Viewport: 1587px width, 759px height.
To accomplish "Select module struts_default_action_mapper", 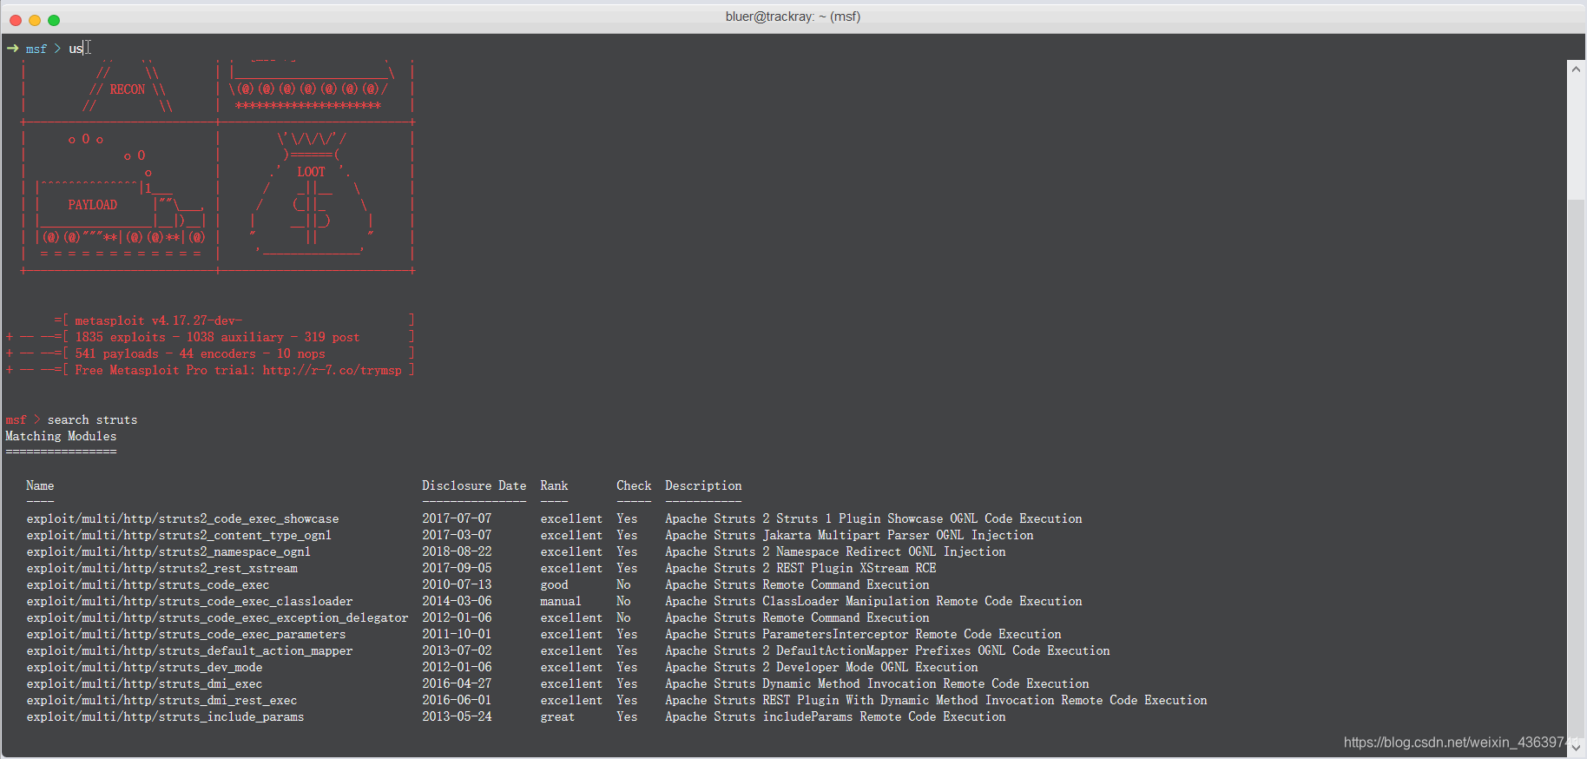I will 189,650.
